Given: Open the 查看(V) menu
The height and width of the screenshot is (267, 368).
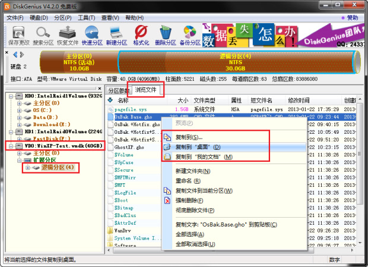Looking at the screenshot, I should pyautogui.click(x=110, y=18).
